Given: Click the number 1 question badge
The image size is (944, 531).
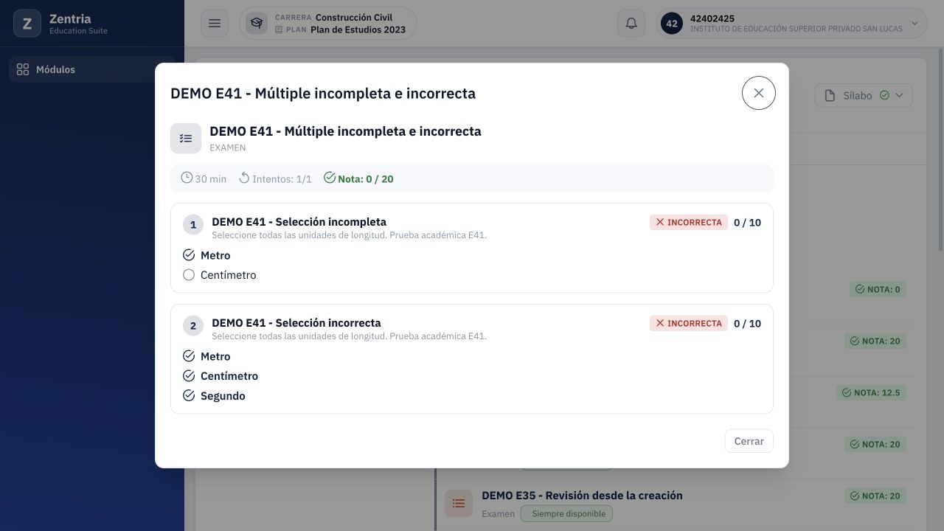Looking at the screenshot, I should point(193,225).
